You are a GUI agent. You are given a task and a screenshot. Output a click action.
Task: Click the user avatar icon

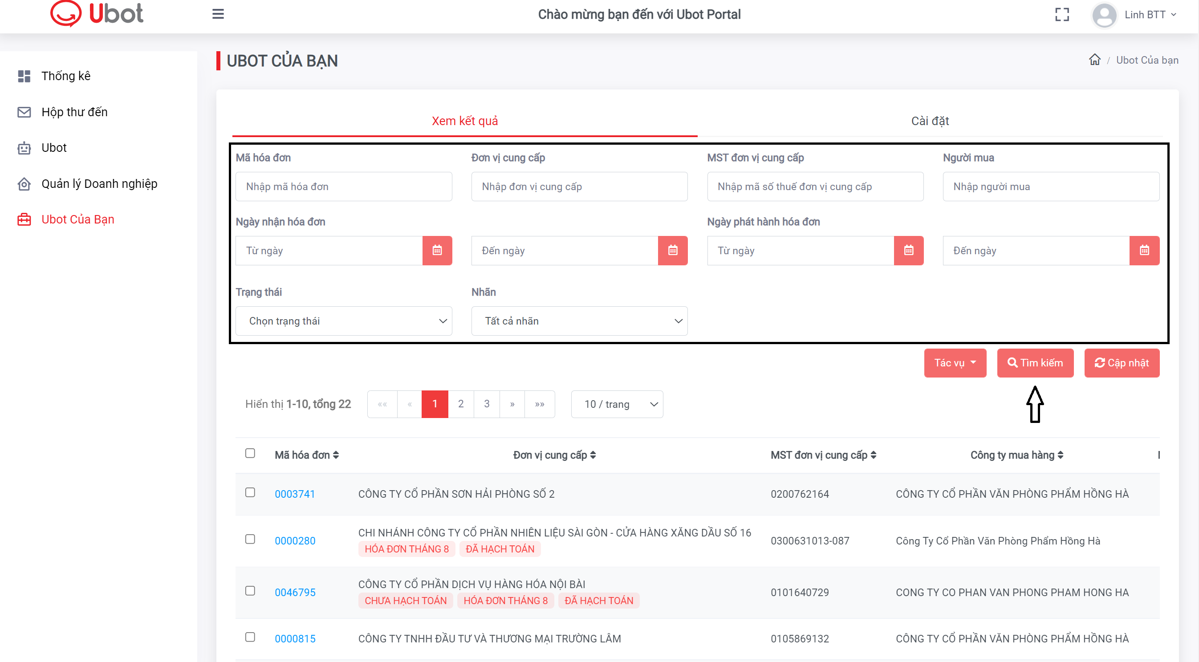click(x=1104, y=15)
